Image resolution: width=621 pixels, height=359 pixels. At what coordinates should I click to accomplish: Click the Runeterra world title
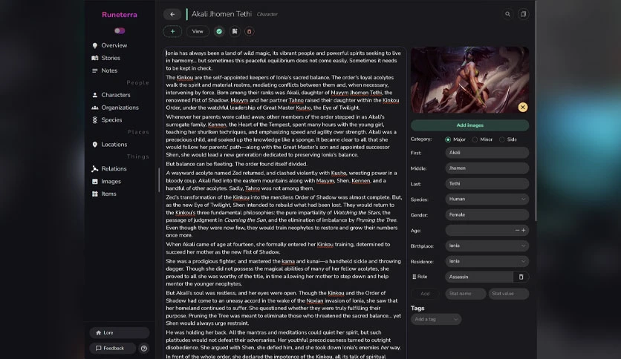pyautogui.click(x=119, y=15)
